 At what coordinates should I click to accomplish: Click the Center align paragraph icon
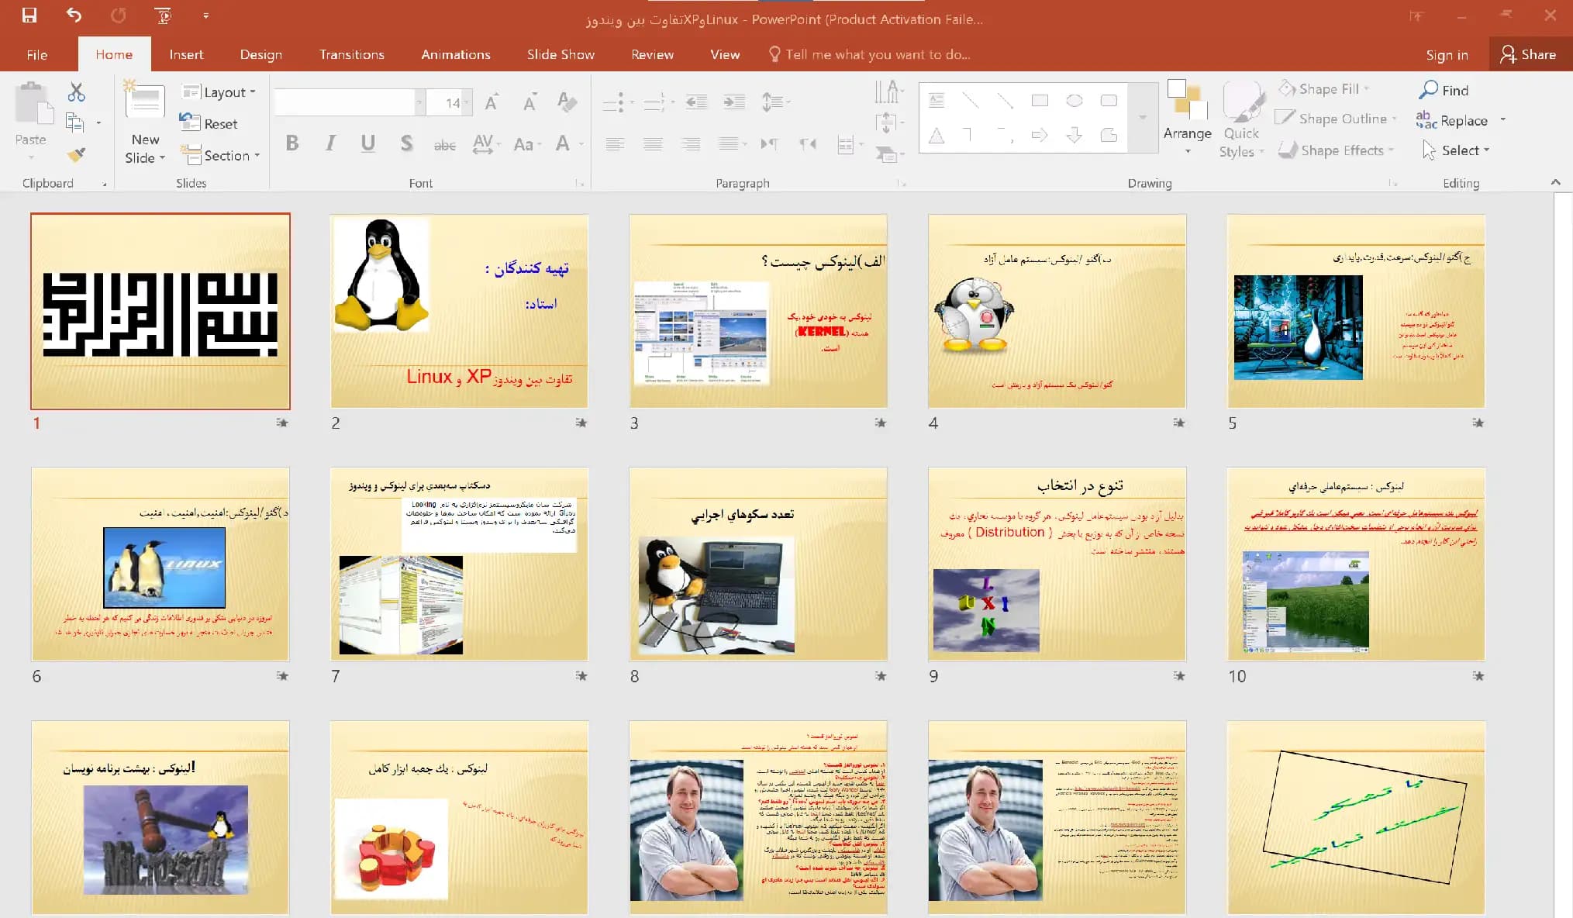click(x=653, y=143)
